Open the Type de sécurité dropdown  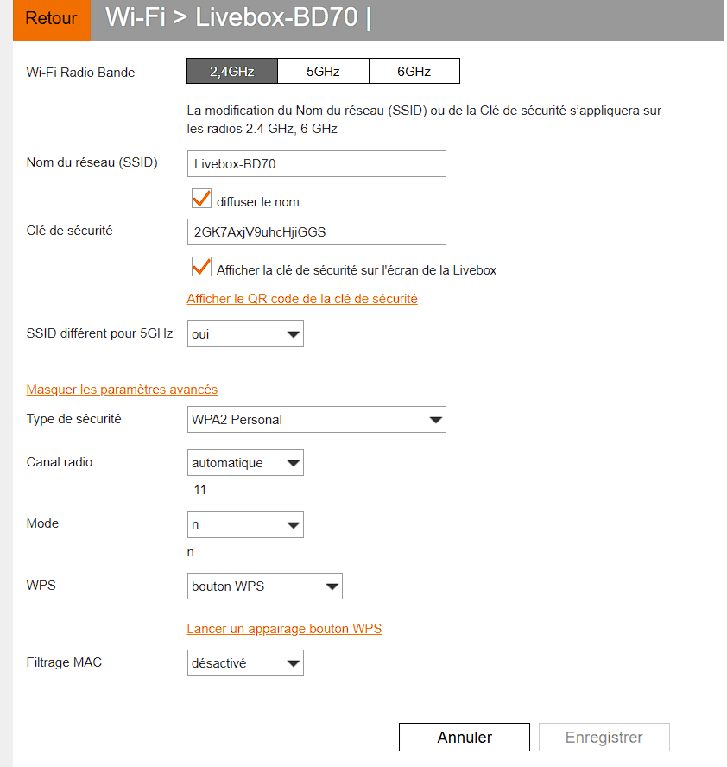click(316, 421)
